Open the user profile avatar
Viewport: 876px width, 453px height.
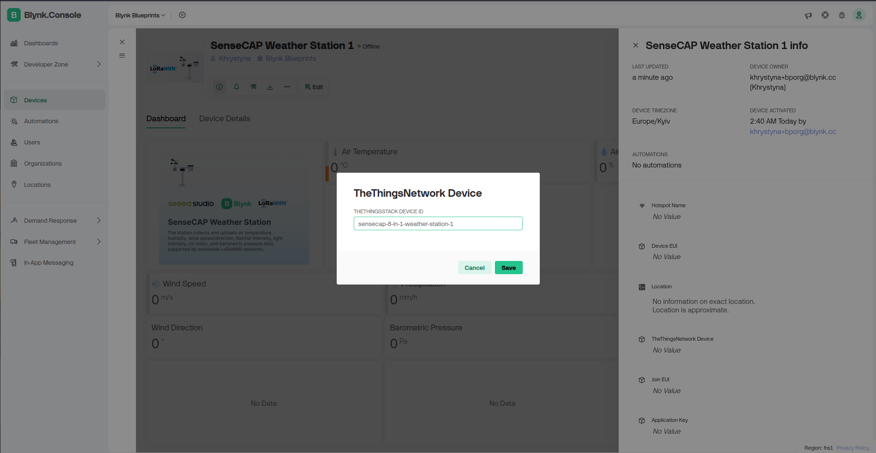click(x=859, y=15)
